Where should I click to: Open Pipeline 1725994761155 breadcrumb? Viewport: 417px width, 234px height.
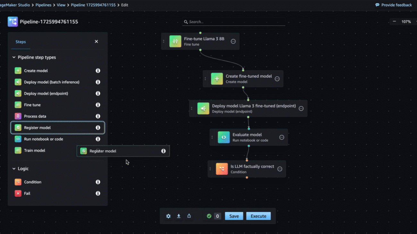(93, 5)
